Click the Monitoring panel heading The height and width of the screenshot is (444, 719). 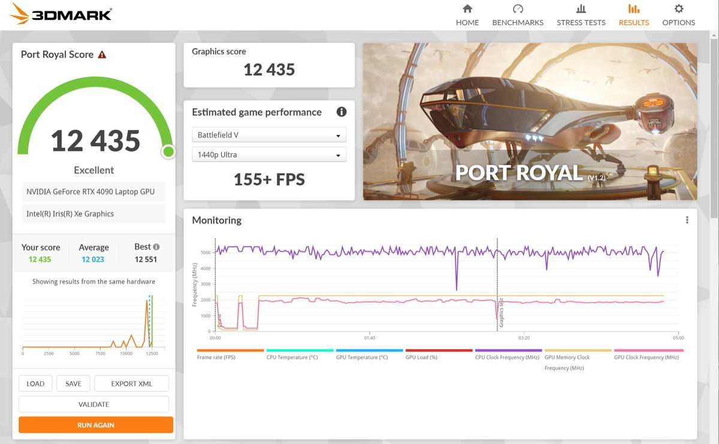click(x=216, y=220)
